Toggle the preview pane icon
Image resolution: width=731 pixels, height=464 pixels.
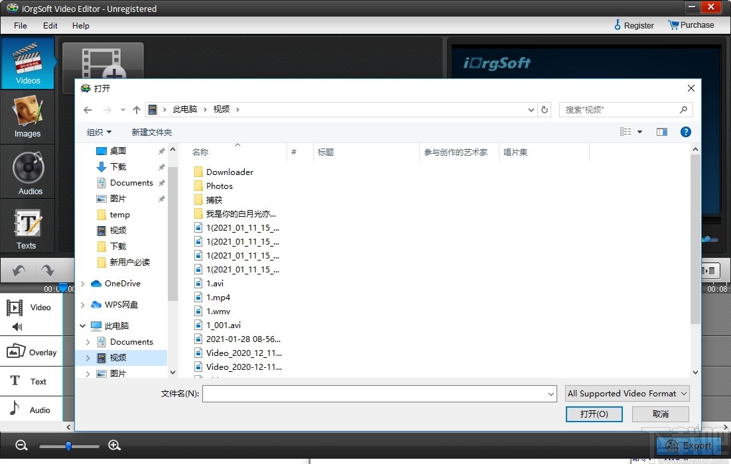point(661,132)
